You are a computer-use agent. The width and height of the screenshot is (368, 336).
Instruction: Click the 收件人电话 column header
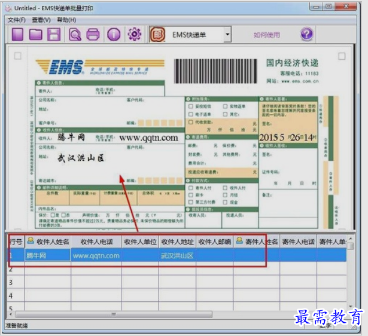(x=96, y=242)
